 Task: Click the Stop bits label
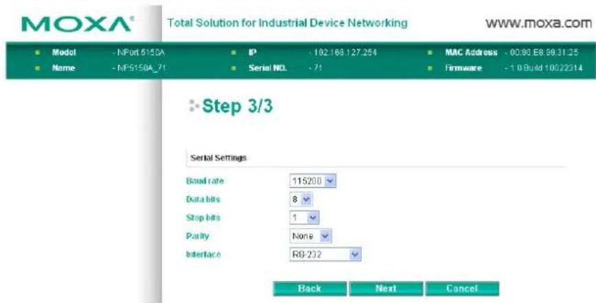point(203,217)
